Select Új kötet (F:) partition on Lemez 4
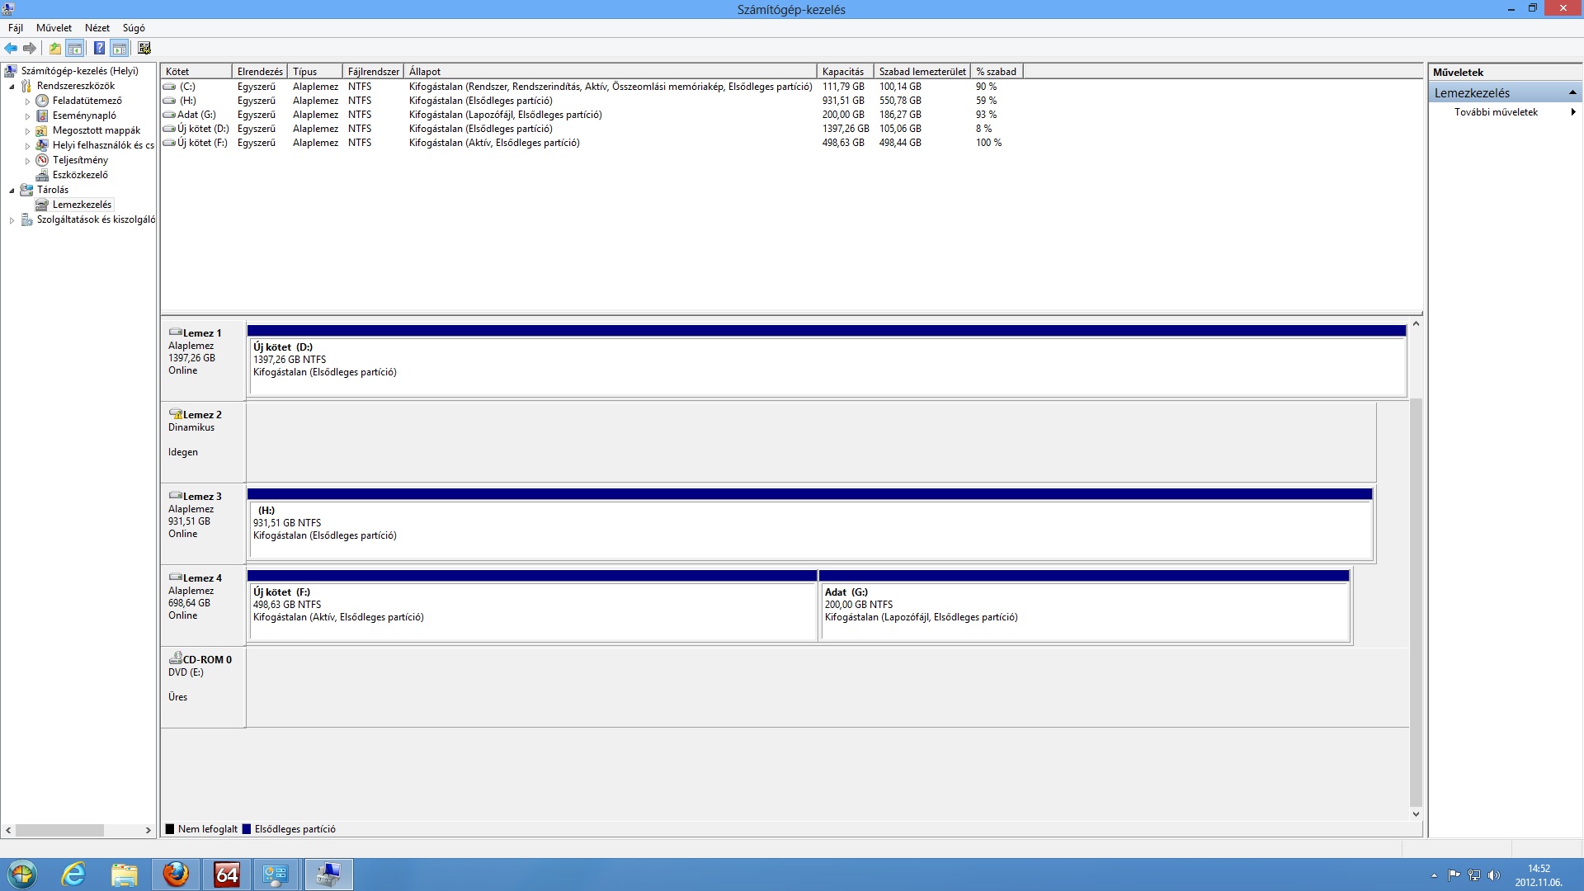This screenshot has height=891, width=1584. point(532,606)
